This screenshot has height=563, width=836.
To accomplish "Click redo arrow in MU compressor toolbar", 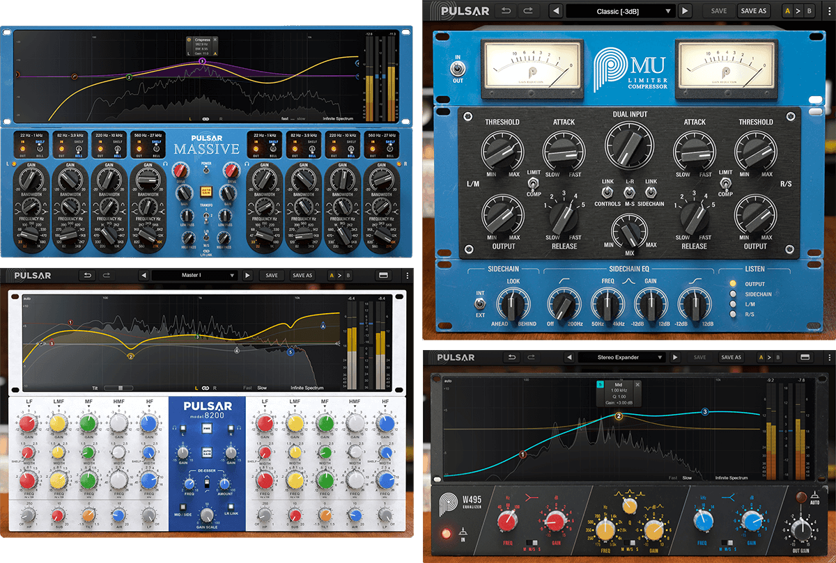I will pyautogui.click(x=527, y=11).
